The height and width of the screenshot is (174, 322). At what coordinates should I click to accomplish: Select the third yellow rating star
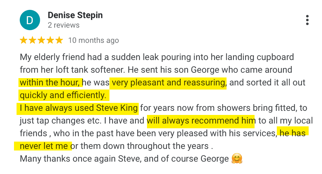click(41, 40)
